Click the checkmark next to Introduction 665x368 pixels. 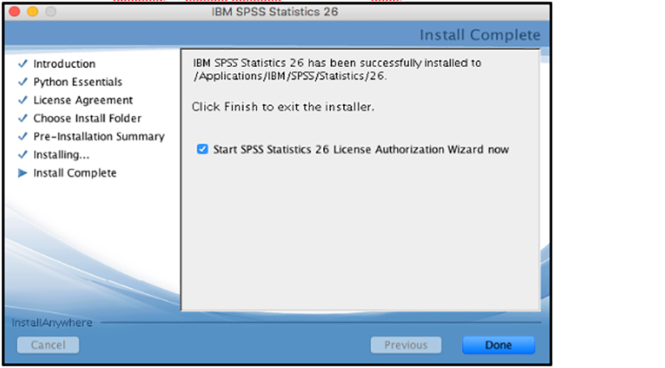(23, 63)
